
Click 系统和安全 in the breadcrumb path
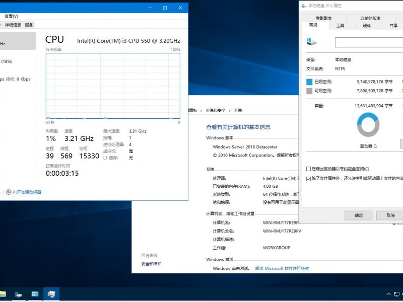(216, 111)
